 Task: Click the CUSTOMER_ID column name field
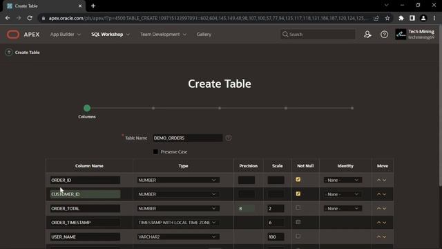tap(85, 194)
